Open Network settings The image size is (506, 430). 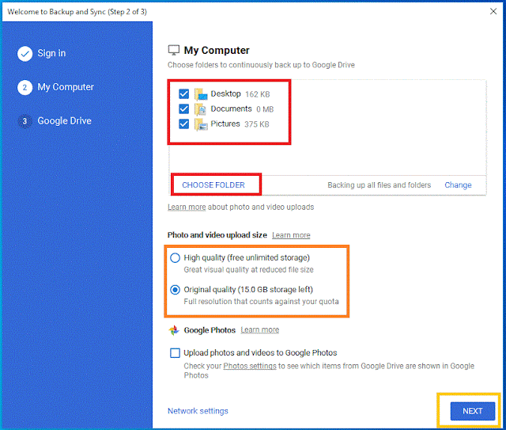[x=198, y=411]
